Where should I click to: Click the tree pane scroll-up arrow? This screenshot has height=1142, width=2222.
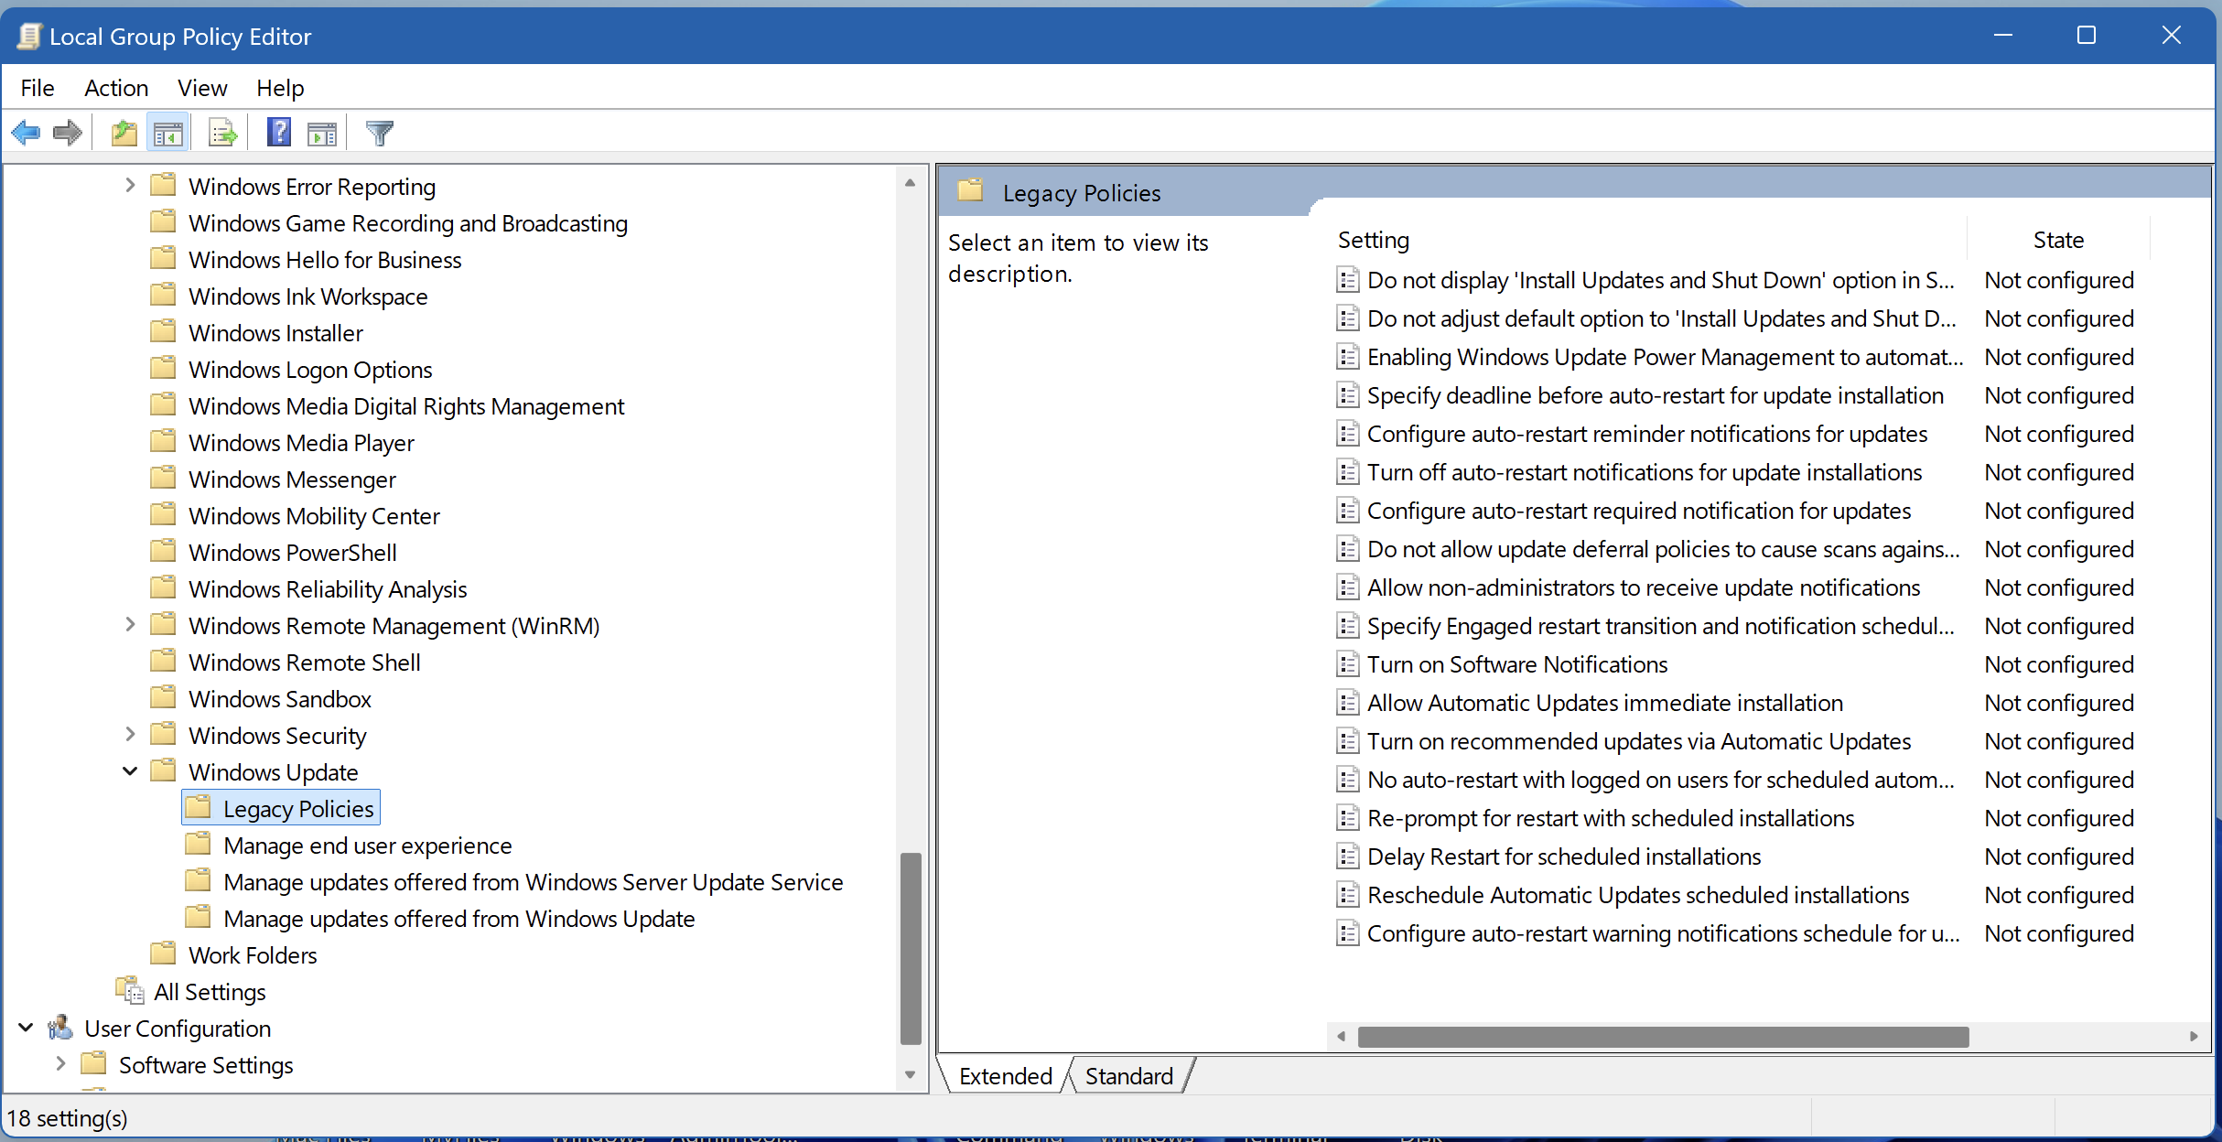(910, 183)
